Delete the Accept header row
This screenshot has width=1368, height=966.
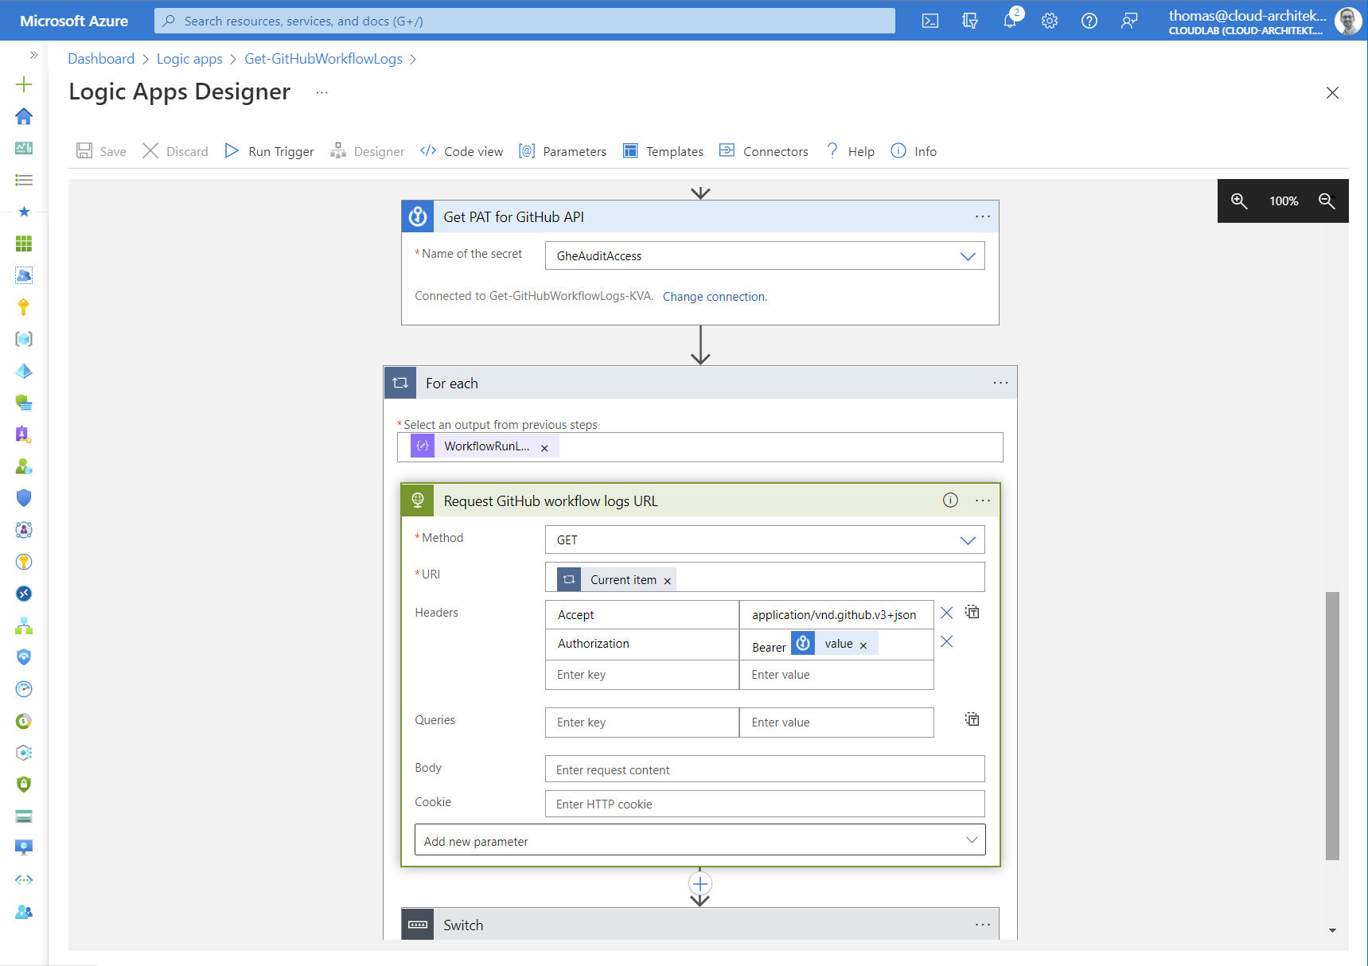click(x=947, y=613)
